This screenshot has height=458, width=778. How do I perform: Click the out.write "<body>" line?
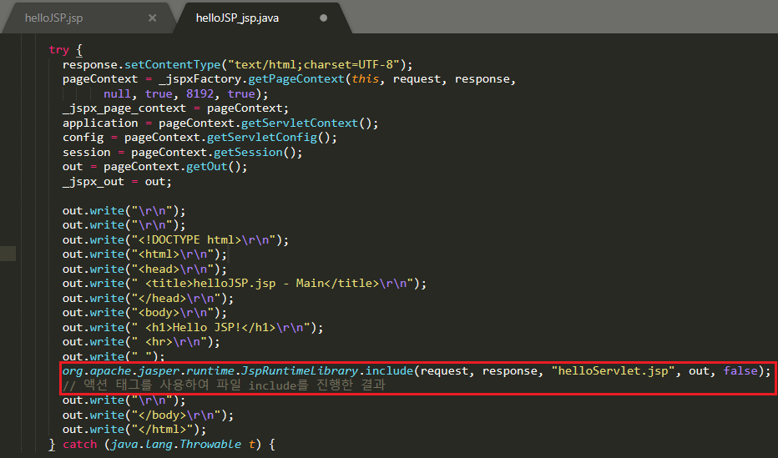tap(144, 313)
